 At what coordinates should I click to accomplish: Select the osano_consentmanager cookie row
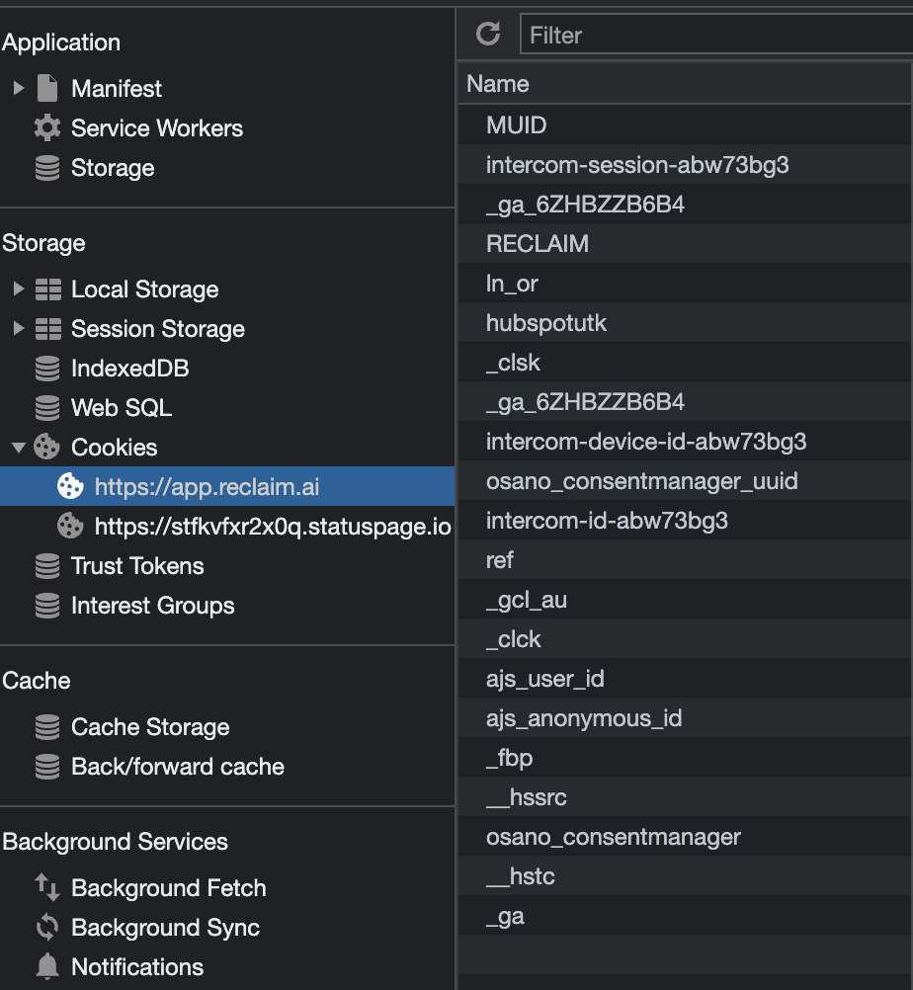pos(685,837)
